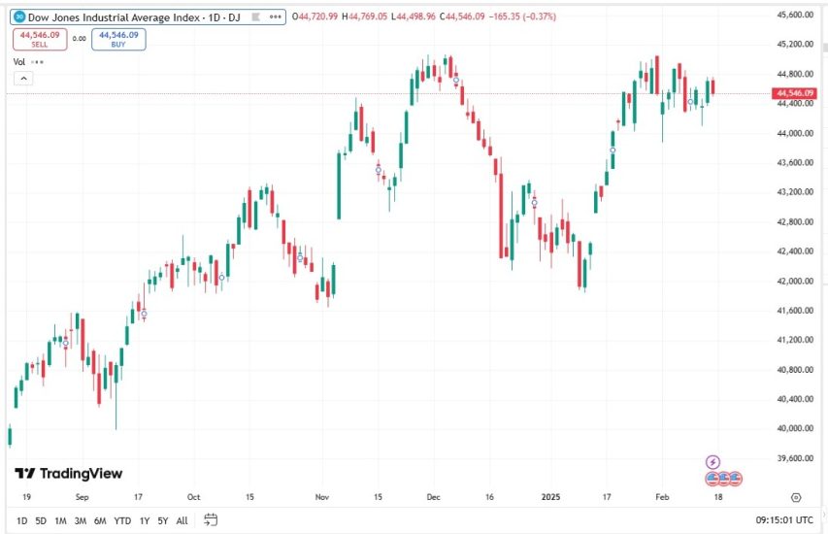
Task: Click the Sep label on time axis
Action: coord(82,497)
